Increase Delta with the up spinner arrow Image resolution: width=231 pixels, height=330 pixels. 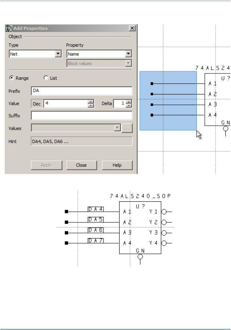129,102
